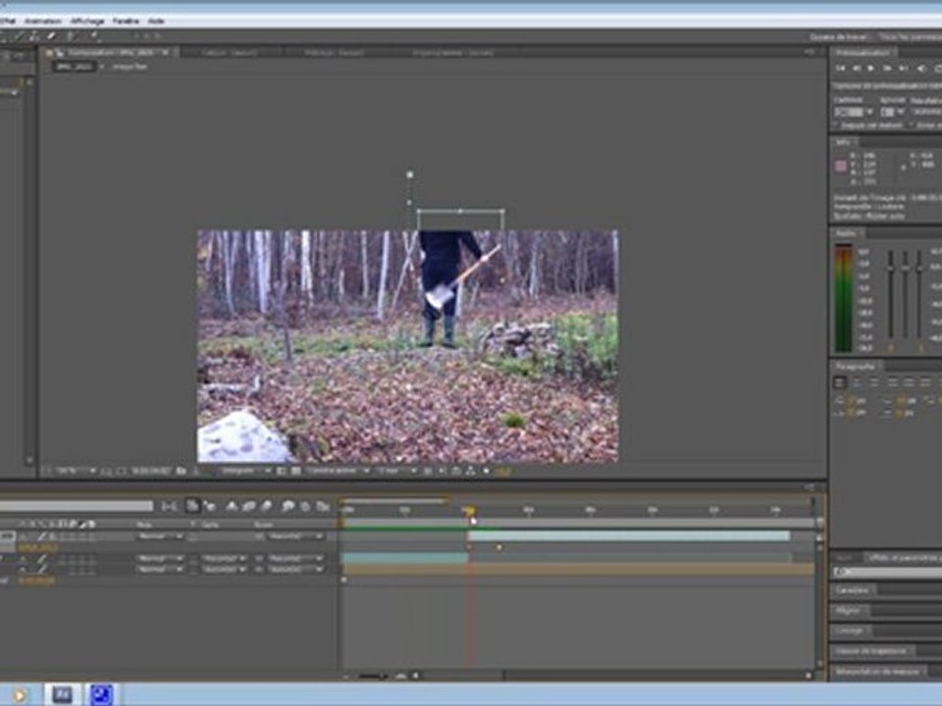The image size is (942, 706).
Task: Open the Aide menu
Action: coord(156,21)
